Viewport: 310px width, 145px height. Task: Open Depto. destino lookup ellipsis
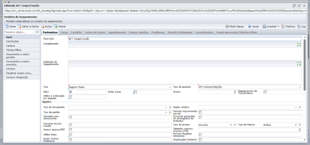(x=296, y=107)
